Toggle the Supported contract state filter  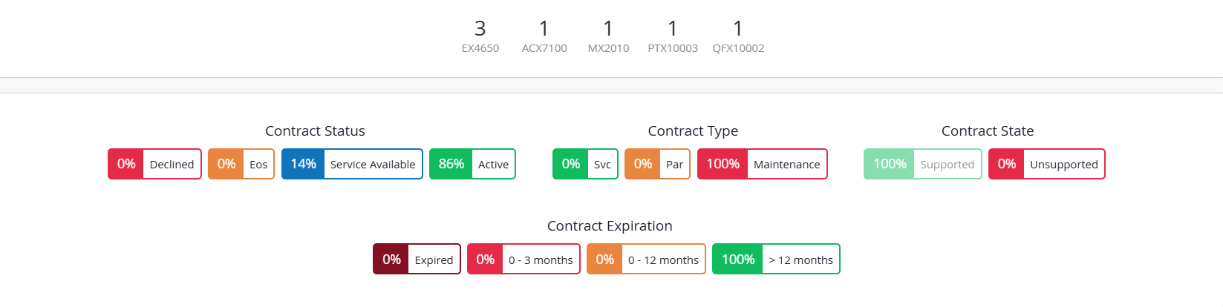[922, 164]
